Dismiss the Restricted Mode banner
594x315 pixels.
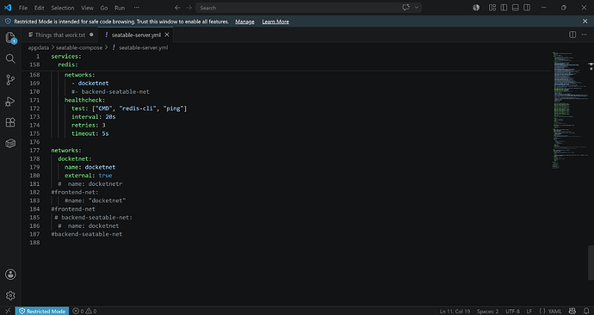pyautogui.click(x=585, y=22)
